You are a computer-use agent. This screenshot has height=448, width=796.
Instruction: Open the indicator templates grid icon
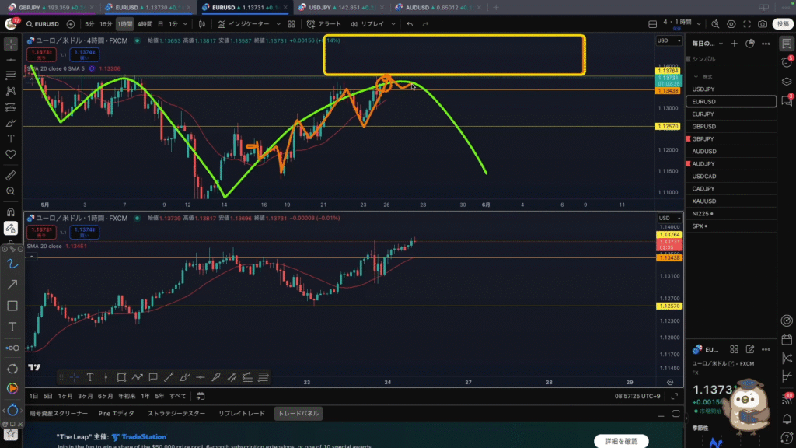(x=292, y=24)
